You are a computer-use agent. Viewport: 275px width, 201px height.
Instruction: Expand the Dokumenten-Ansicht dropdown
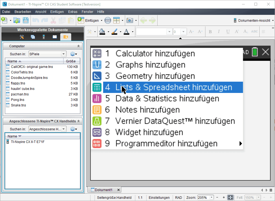point(273,21)
